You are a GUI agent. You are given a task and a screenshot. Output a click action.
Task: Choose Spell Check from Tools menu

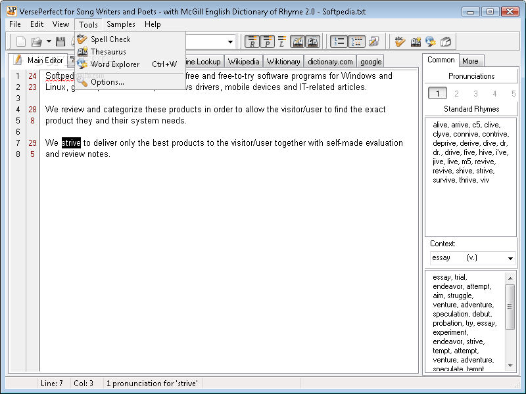[130, 39]
